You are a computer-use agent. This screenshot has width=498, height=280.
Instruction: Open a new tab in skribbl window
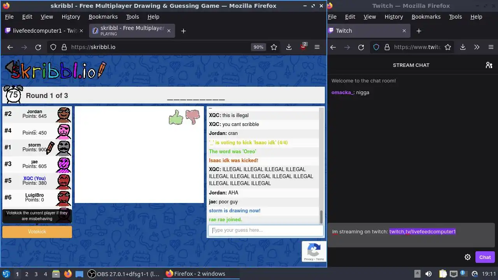(x=183, y=31)
